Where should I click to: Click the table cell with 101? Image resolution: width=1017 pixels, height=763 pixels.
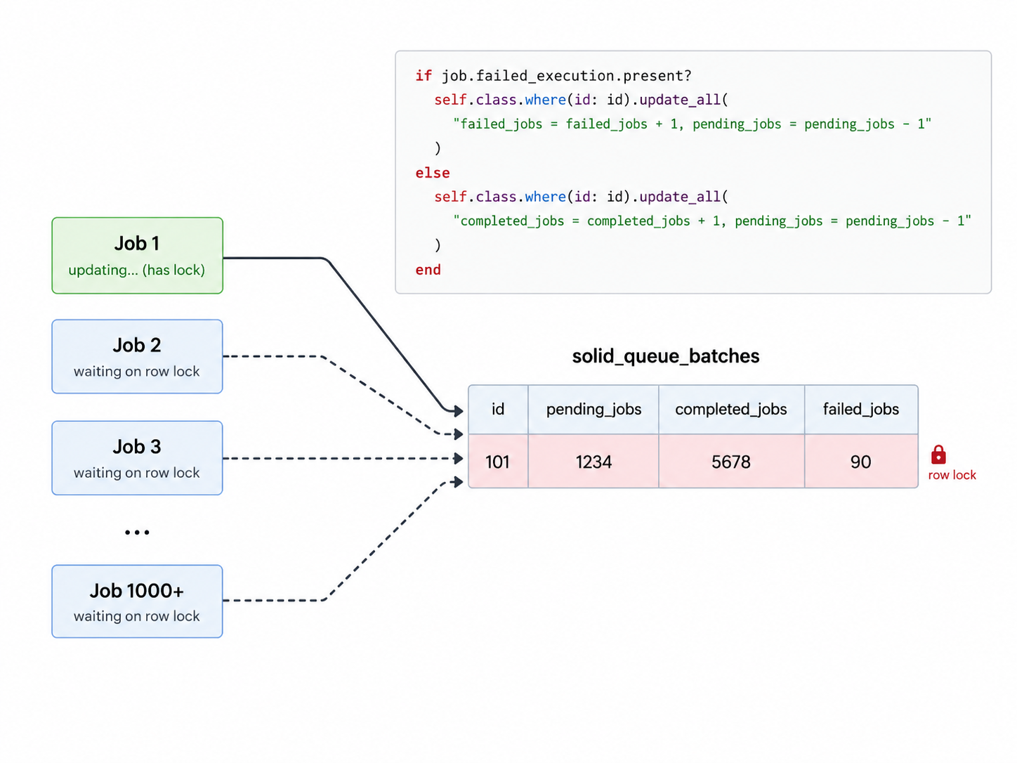pos(498,461)
